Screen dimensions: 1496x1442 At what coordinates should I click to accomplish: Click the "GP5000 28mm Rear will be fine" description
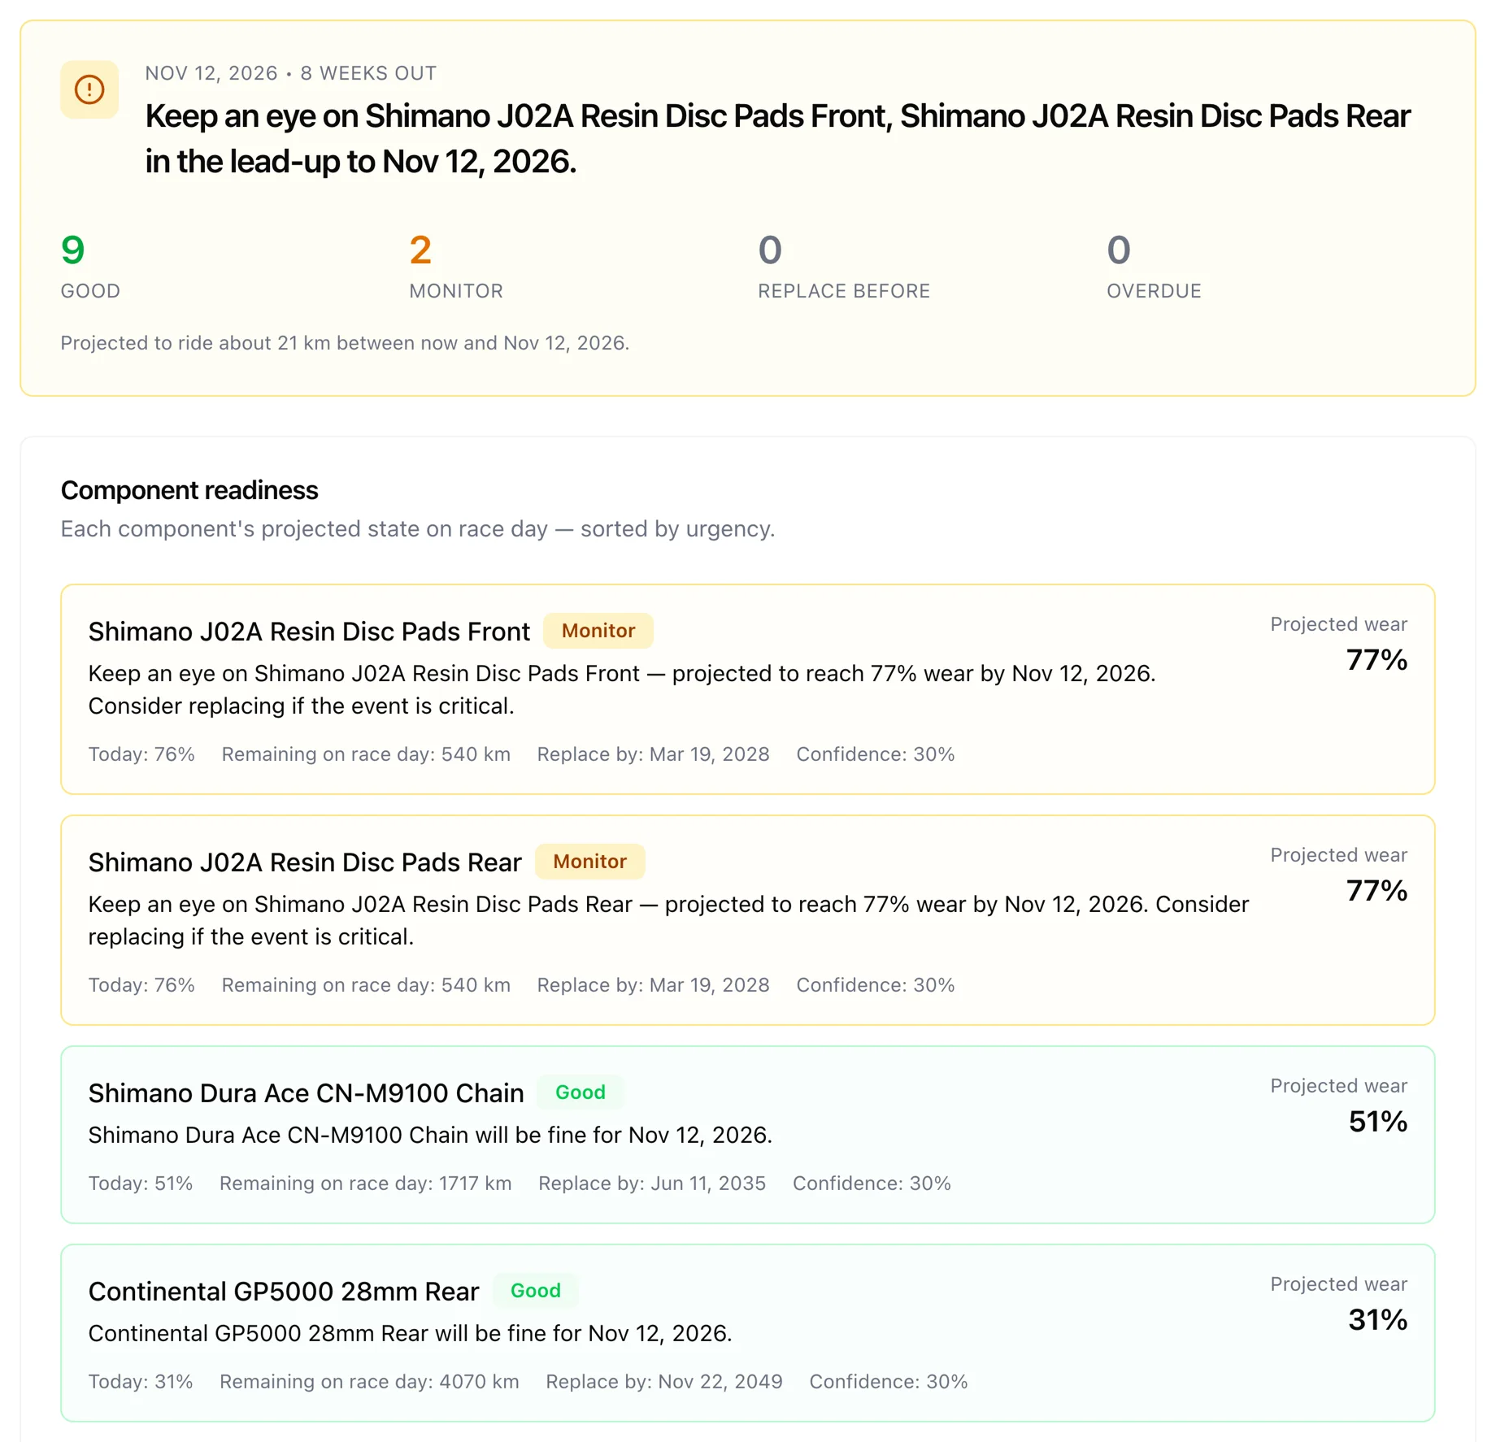pyautogui.click(x=410, y=1333)
